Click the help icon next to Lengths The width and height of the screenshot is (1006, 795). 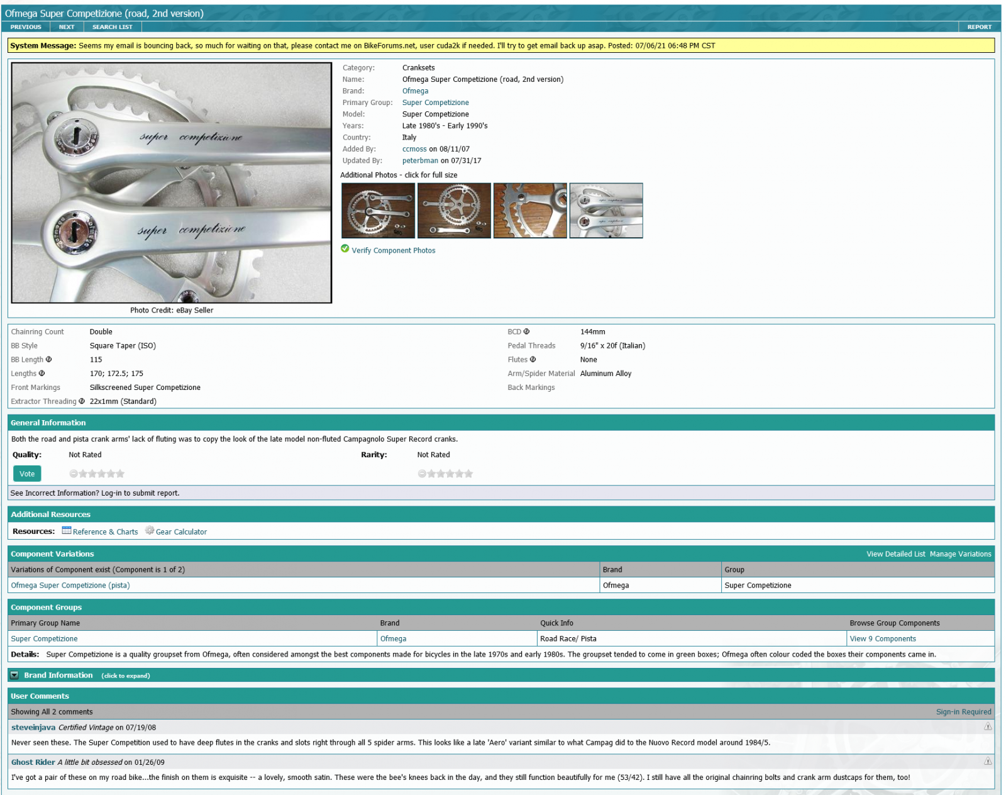point(42,374)
